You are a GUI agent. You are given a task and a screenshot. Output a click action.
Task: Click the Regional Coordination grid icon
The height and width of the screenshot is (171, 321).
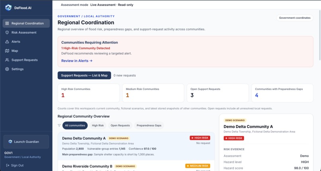tap(7, 23)
